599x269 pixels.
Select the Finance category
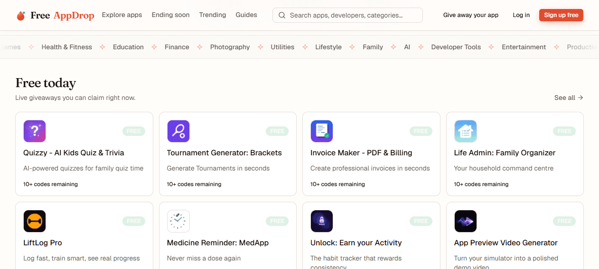[x=177, y=47]
